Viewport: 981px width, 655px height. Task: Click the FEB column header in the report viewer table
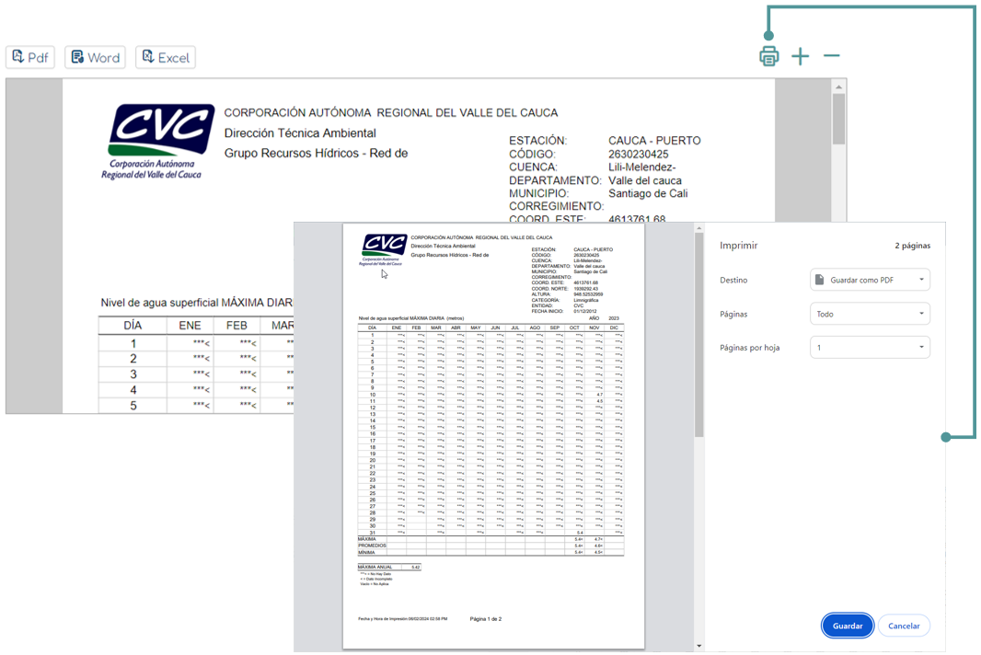[237, 326]
